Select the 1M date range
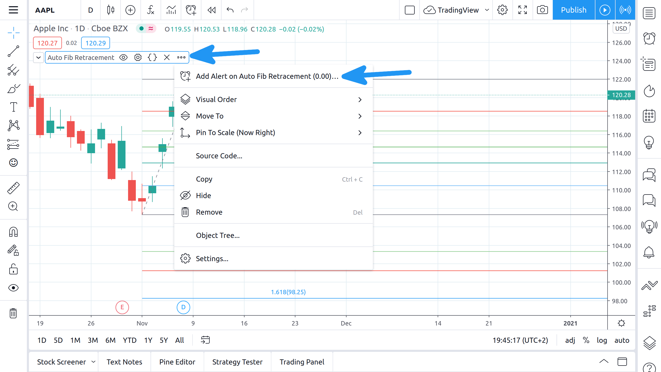661x372 pixels. (75, 340)
